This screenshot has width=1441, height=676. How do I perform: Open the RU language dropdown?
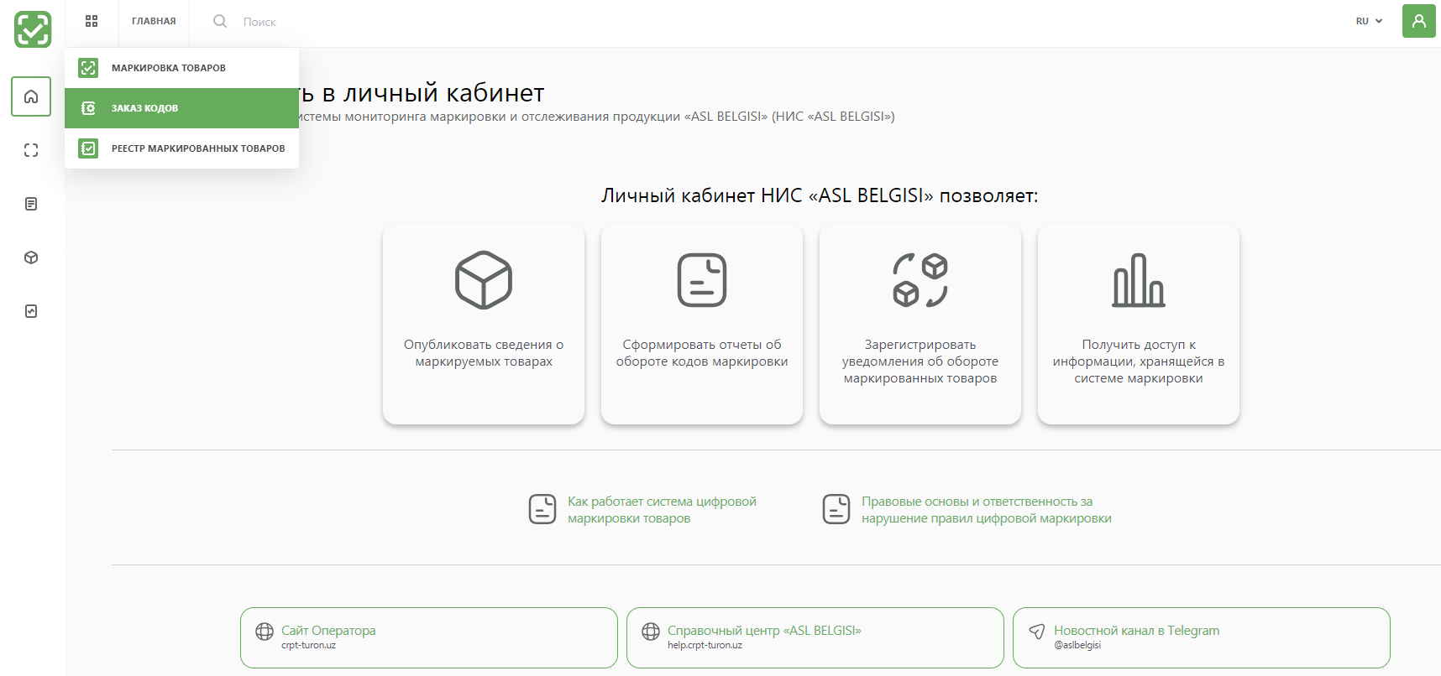pos(1369,21)
